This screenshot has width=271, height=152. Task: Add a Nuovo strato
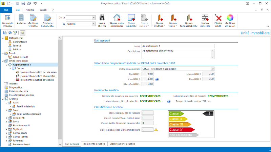pos(173,21)
